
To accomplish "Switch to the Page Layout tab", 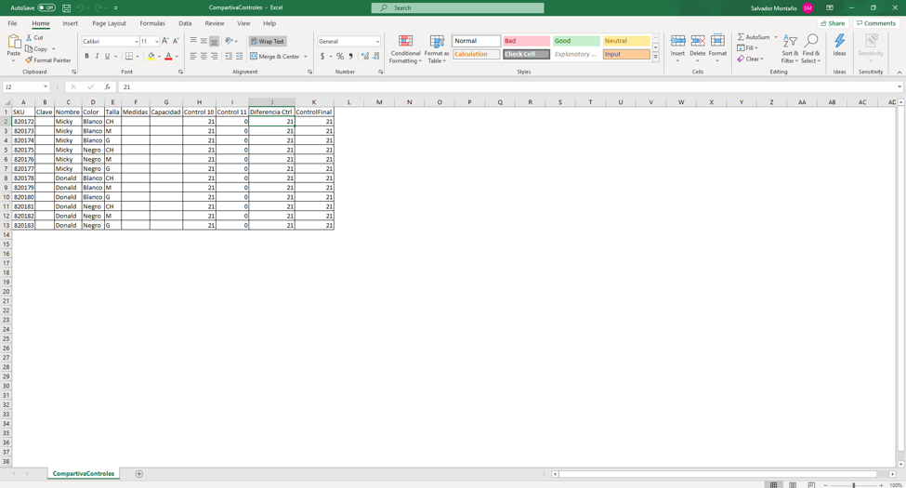I will 110,24.
